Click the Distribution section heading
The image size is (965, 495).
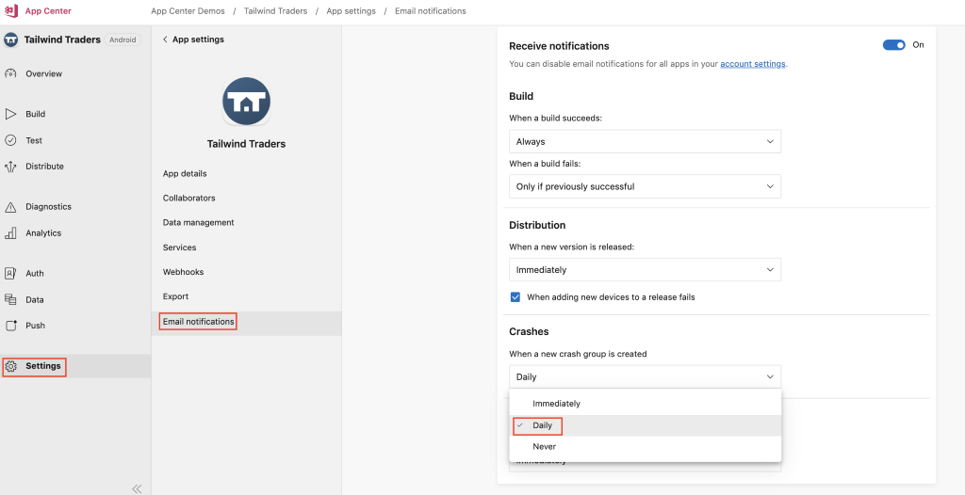537,225
